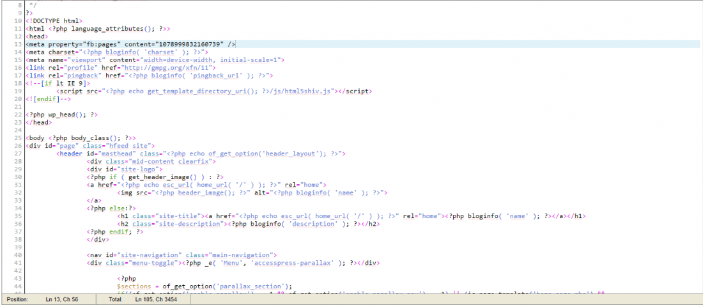
Task: Click the "?>" closing tag on line 9
Action: pyautogui.click(x=29, y=13)
